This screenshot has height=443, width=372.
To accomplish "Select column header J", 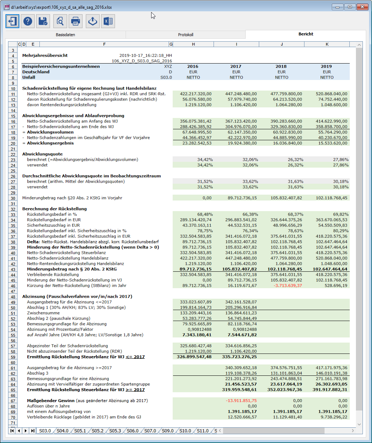I will pos(281,44).
